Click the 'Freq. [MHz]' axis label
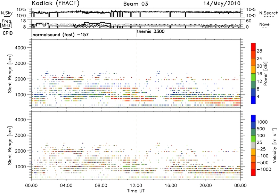Screen dimensions: 278x193 click(x=7, y=24)
